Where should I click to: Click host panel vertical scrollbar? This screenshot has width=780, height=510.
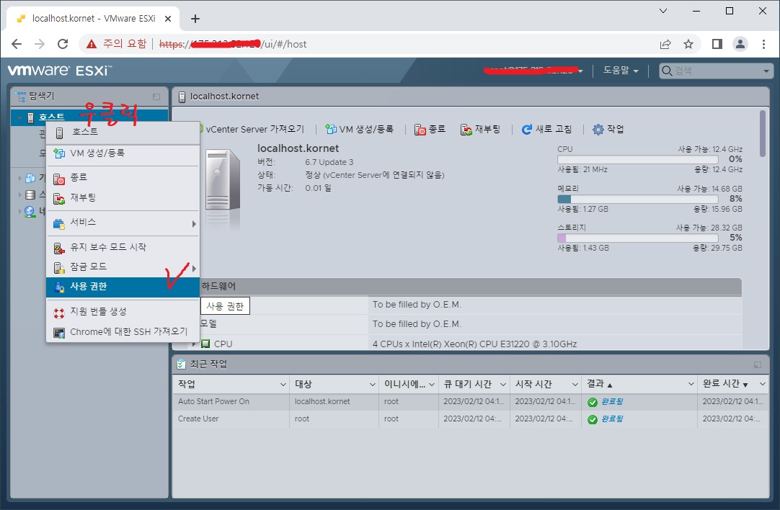(763, 133)
